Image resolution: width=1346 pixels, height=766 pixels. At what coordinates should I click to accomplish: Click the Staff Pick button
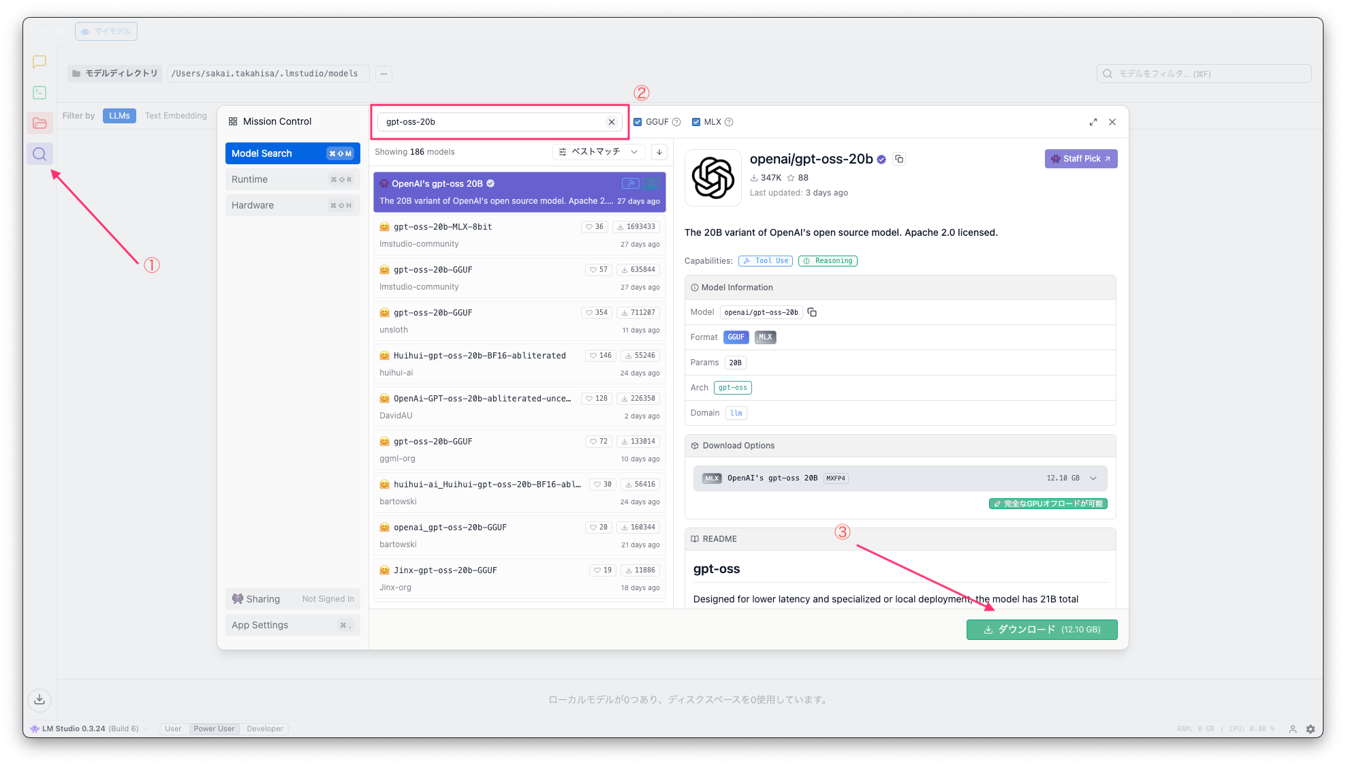click(1081, 159)
